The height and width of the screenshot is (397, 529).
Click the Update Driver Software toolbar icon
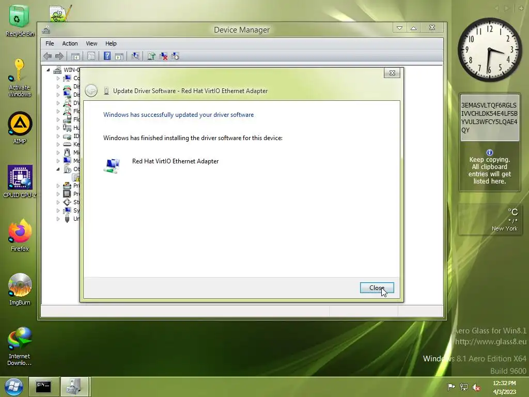(x=151, y=56)
